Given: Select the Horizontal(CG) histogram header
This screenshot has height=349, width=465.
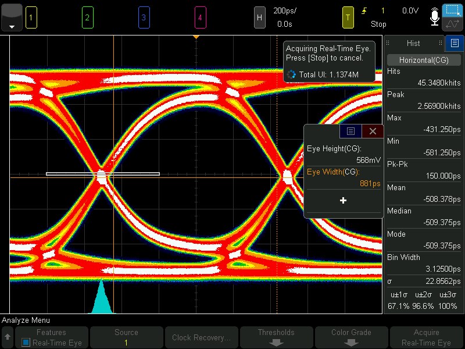Looking at the screenshot, I should pos(424,60).
